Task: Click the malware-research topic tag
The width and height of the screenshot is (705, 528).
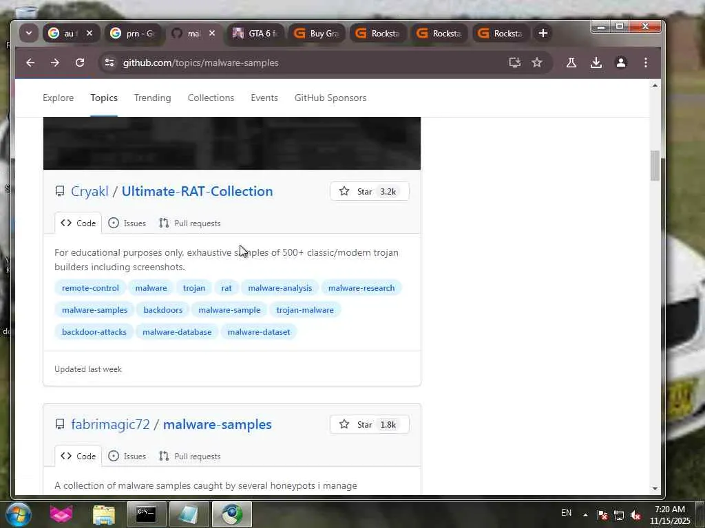Action: coord(361,288)
